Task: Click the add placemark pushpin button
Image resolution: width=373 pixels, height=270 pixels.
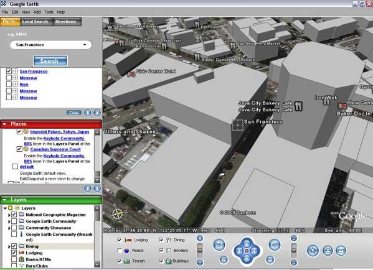Action: tap(313, 251)
